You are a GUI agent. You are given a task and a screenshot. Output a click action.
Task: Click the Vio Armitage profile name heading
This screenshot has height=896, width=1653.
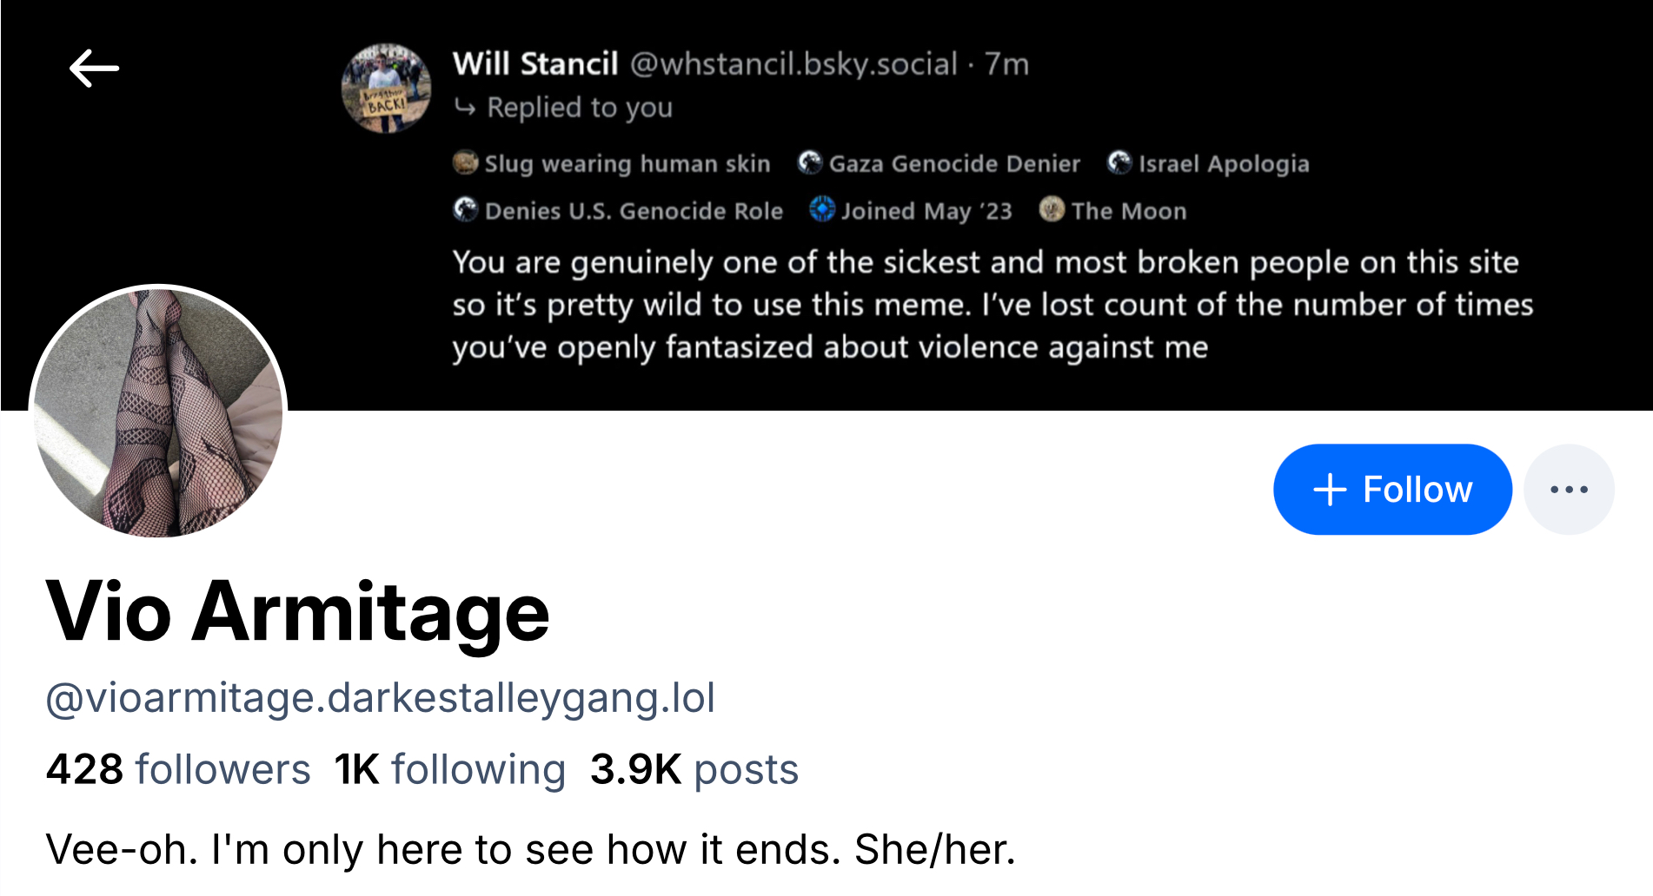click(297, 612)
